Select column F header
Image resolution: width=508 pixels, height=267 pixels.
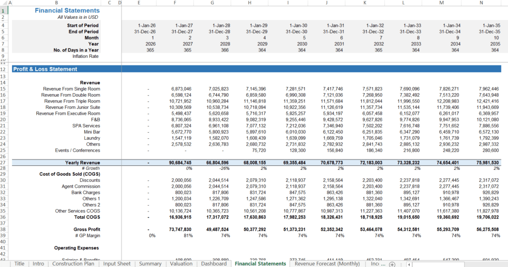(x=175, y=3)
